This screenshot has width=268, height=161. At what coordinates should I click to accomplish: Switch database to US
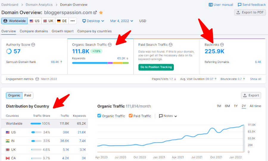pyautogui.click(x=35, y=21)
